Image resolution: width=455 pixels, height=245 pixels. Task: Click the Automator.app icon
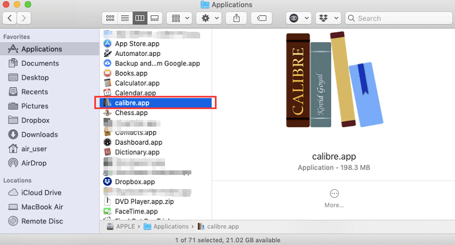click(x=107, y=54)
